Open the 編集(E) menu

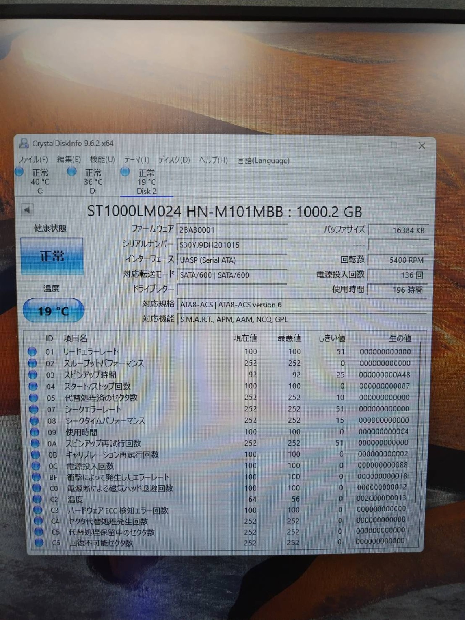[69, 160]
